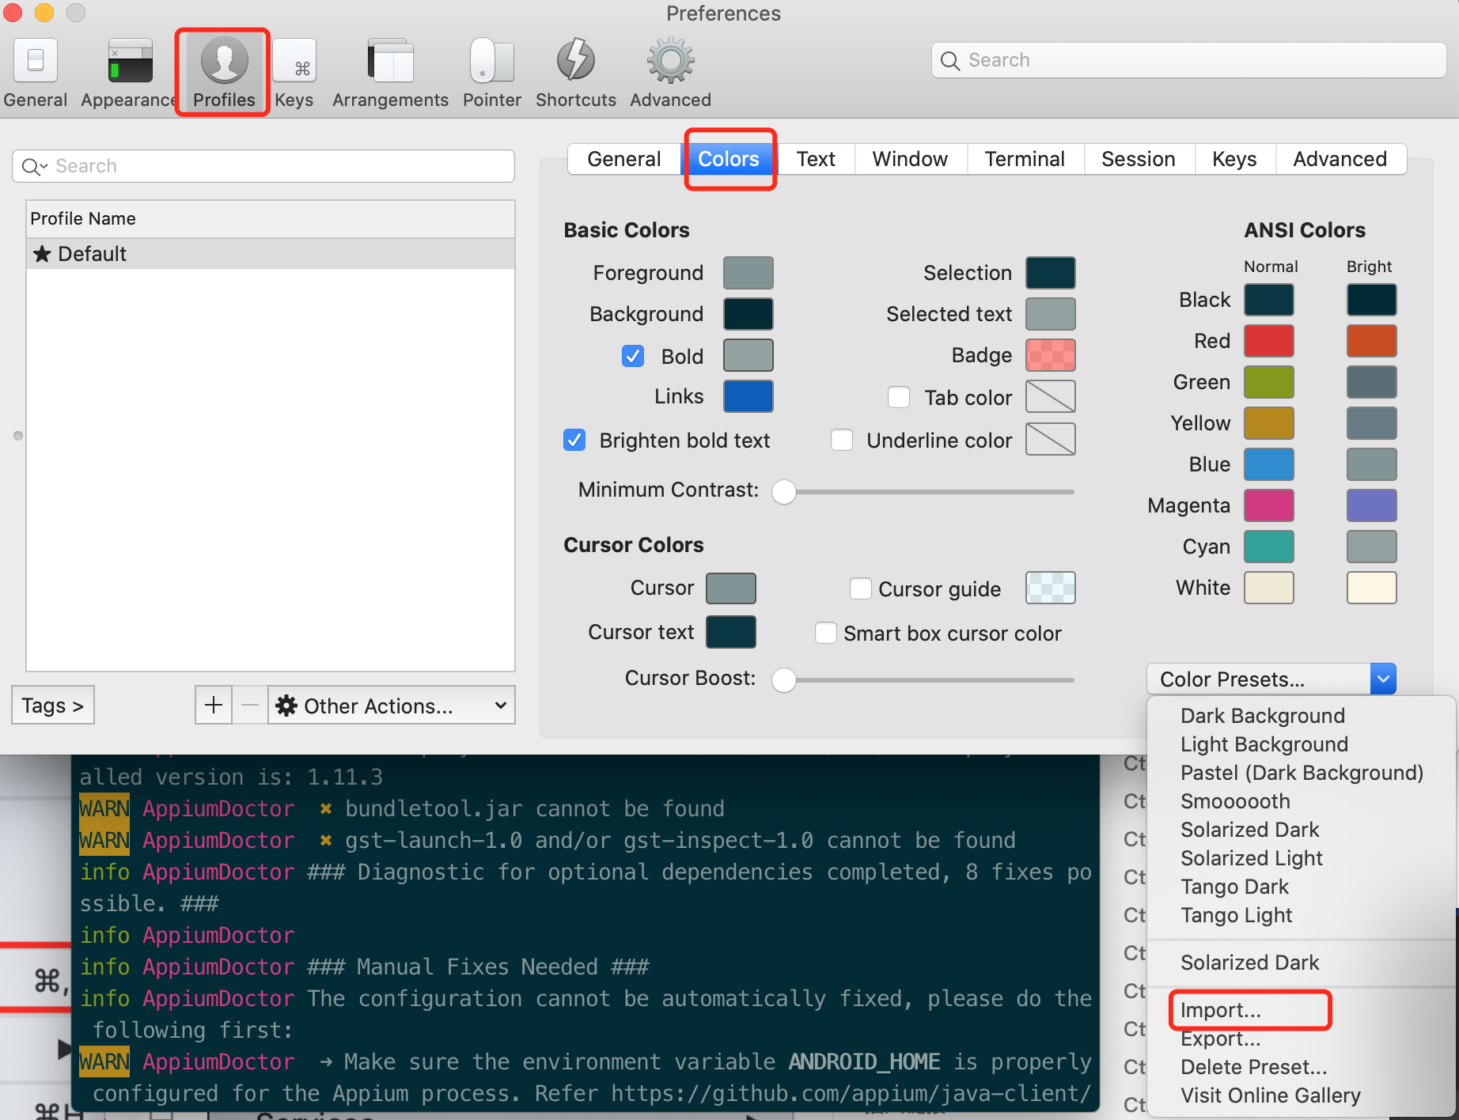Viewport: 1459px width, 1120px height.
Task: Switch to the Keys profile tab
Action: coord(1234,159)
